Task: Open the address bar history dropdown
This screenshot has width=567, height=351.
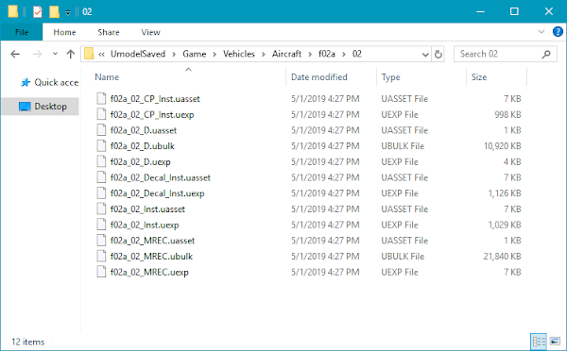Action: point(425,54)
